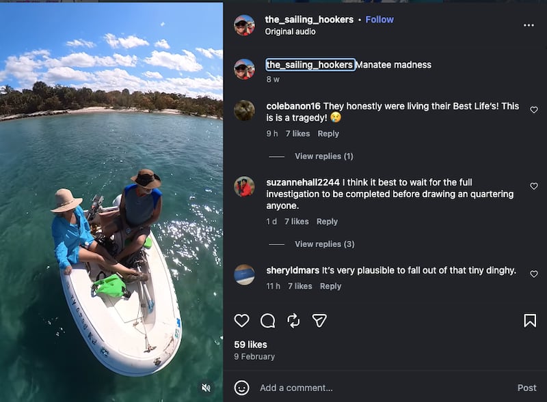The image size is (547, 402).
Task: Reply to suzannehall2244's comment
Action: [327, 221]
